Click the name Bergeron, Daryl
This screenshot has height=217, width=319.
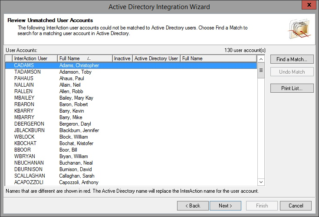pos(75,124)
